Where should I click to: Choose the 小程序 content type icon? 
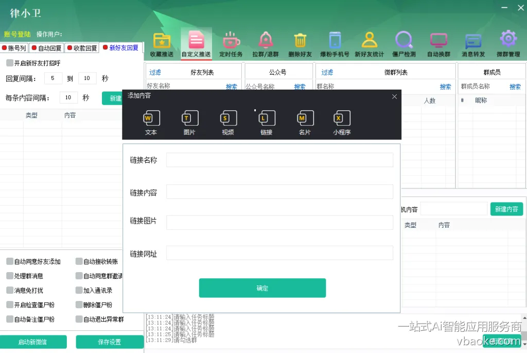coord(342,123)
